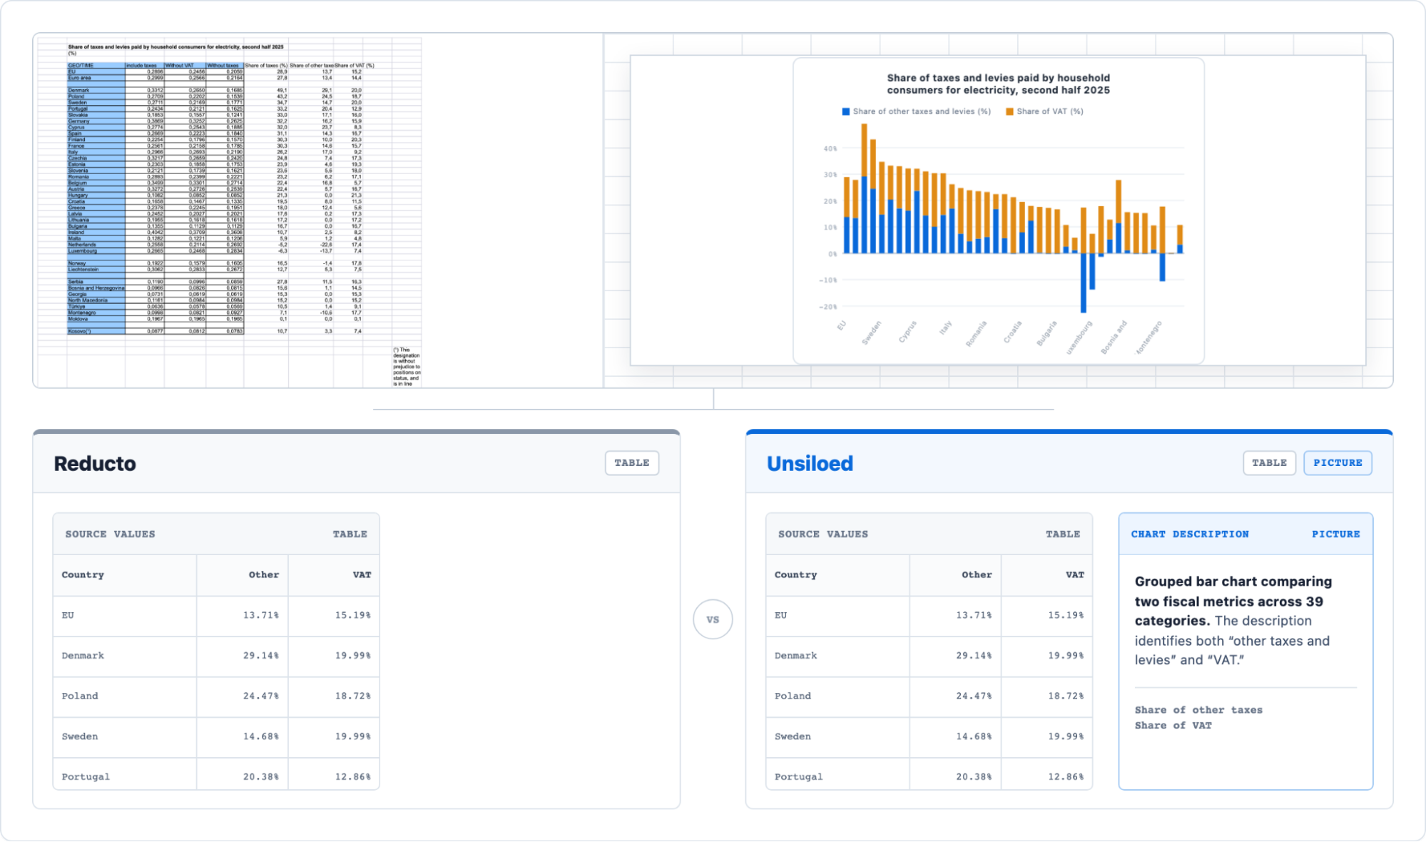Click 'Share of VAT' line in description card
Screen dimensions: 1426x842
[x=1173, y=726]
